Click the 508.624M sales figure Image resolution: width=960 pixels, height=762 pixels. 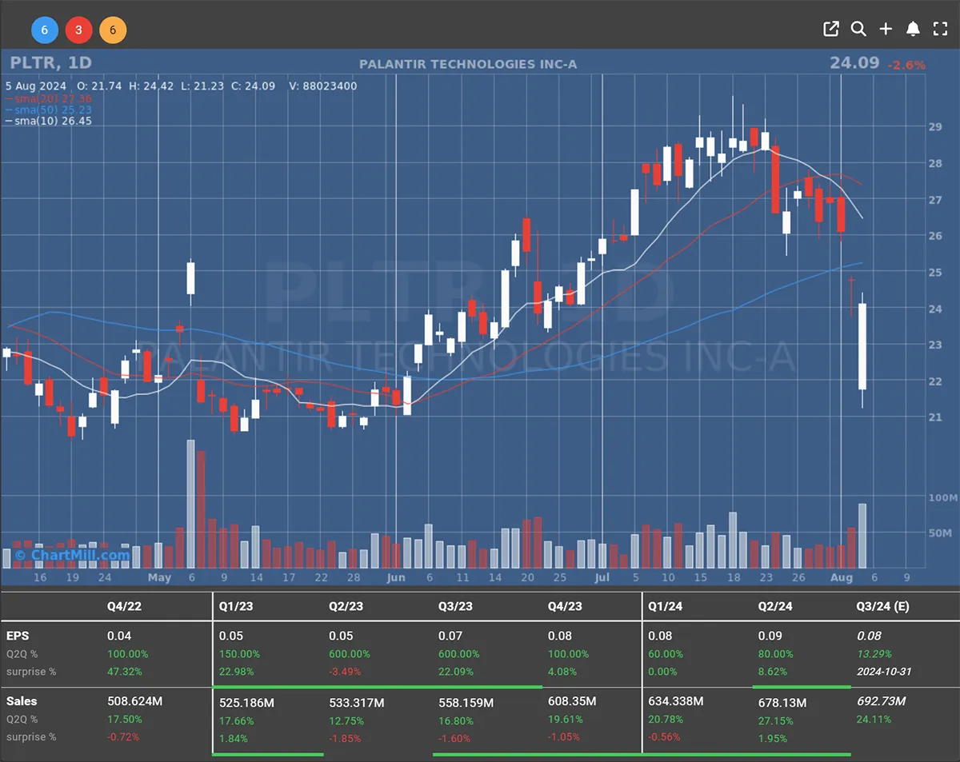coord(134,701)
